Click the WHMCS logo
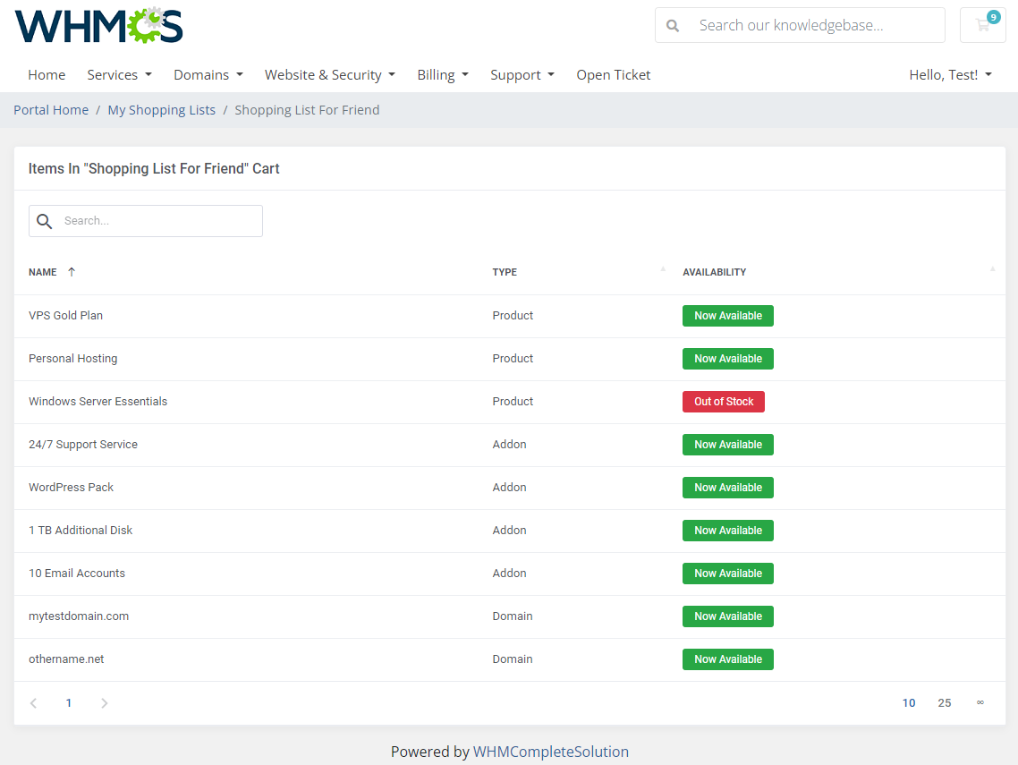The width and height of the screenshot is (1018, 765). 98,27
